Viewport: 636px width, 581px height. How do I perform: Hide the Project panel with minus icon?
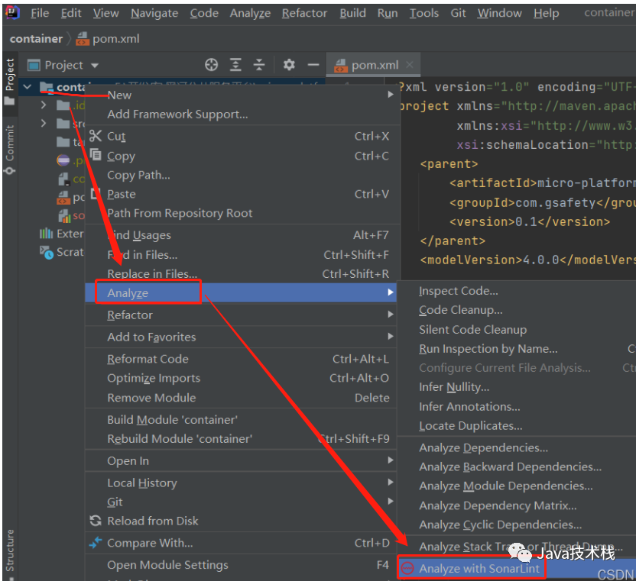click(313, 65)
